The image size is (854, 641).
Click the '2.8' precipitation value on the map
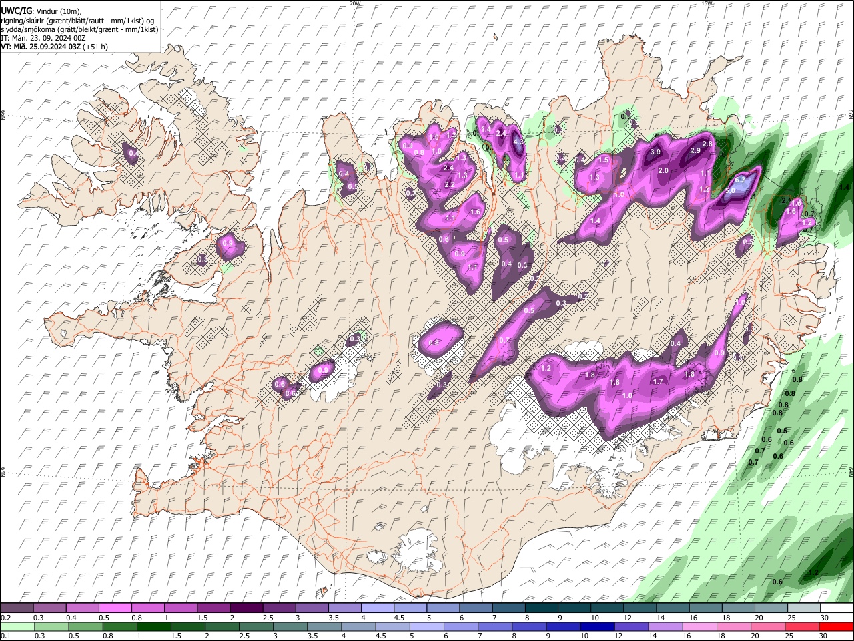click(x=708, y=144)
